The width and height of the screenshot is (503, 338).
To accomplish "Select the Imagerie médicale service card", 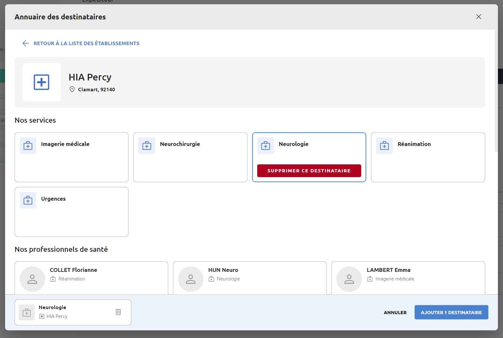I will [72, 157].
